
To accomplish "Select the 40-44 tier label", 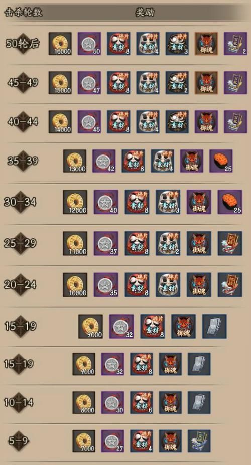I will click(x=23, y=121).
